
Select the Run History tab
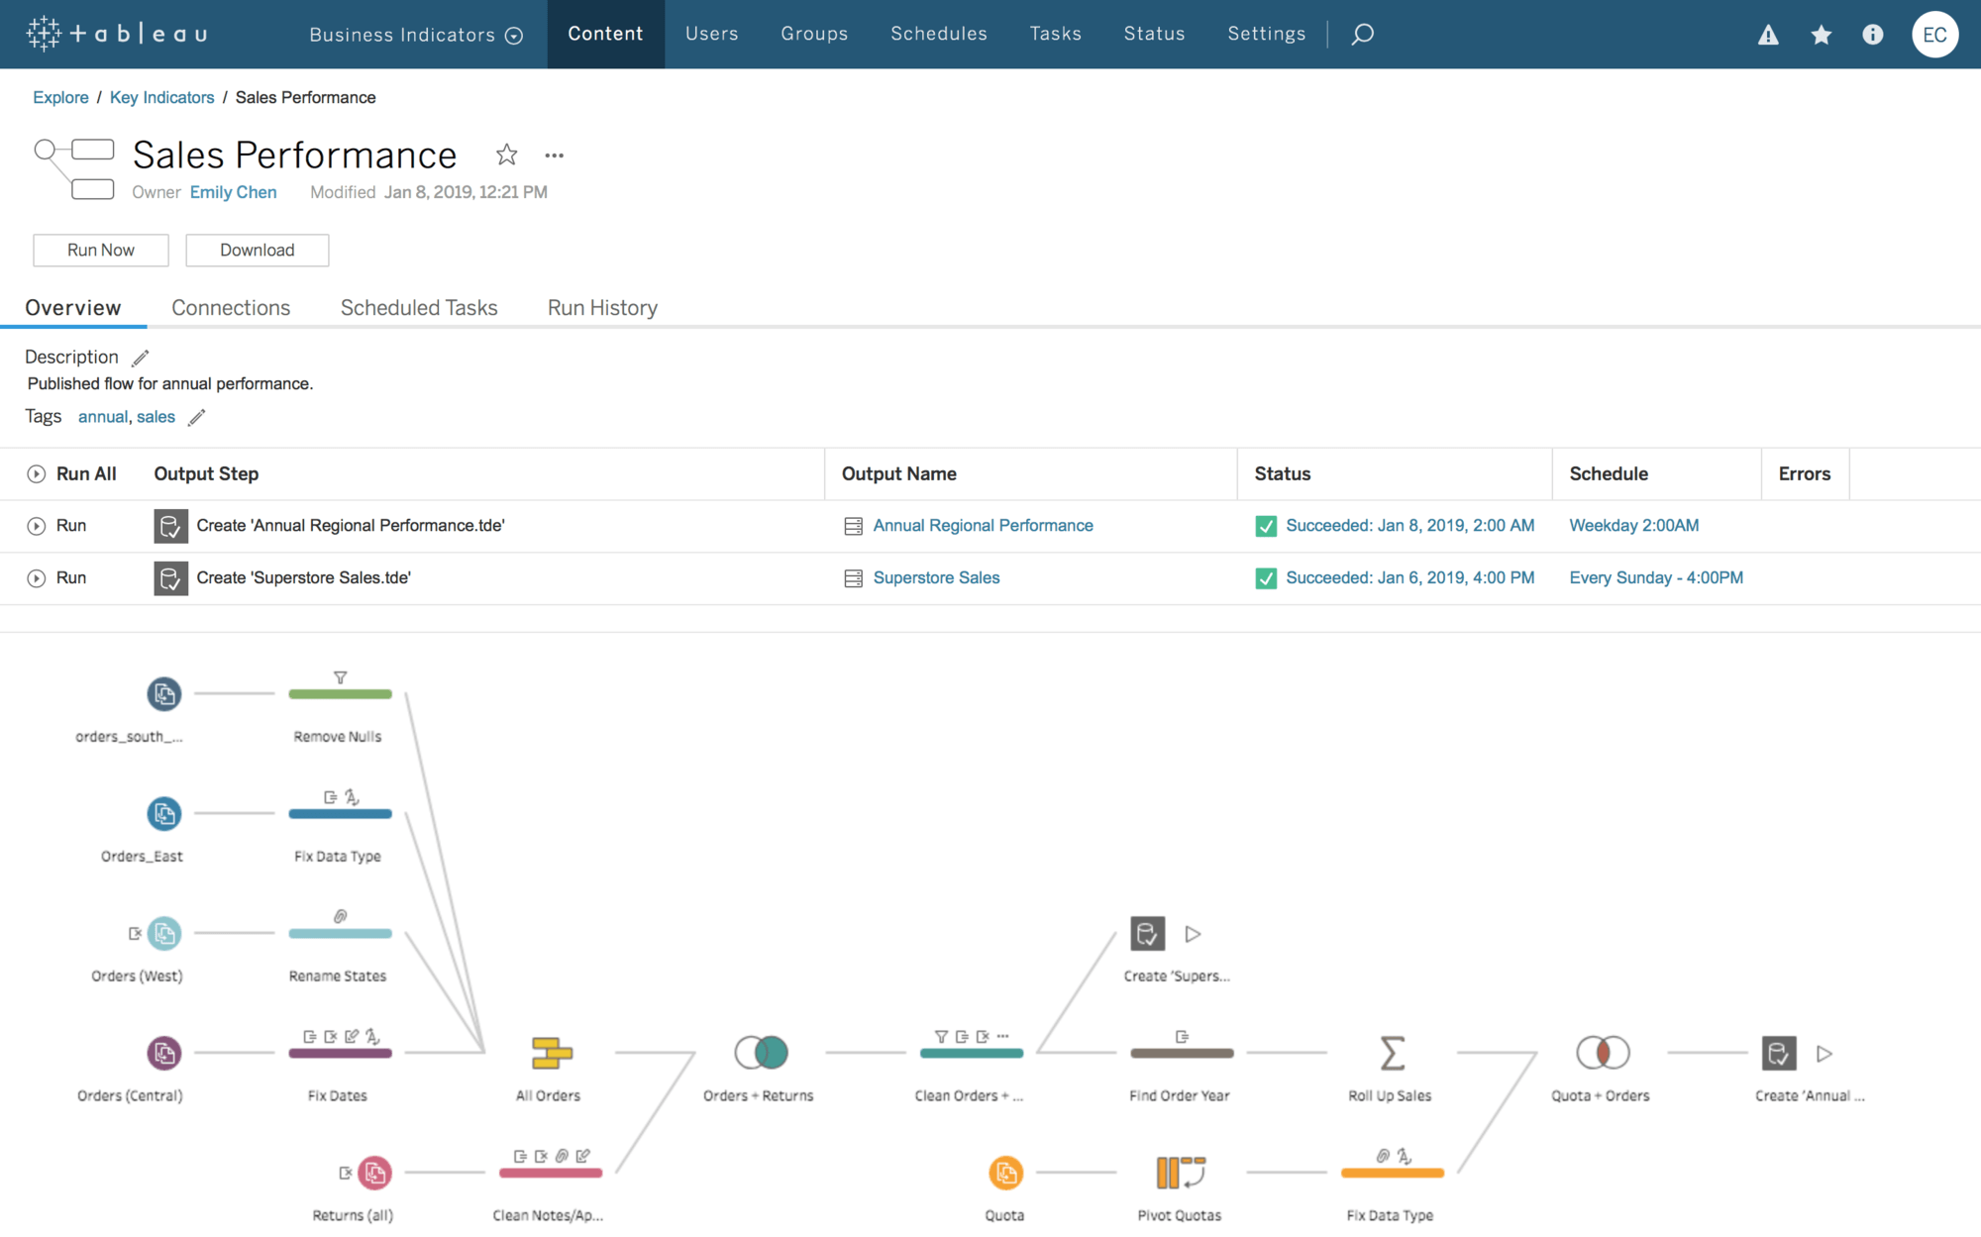(601, 308)
